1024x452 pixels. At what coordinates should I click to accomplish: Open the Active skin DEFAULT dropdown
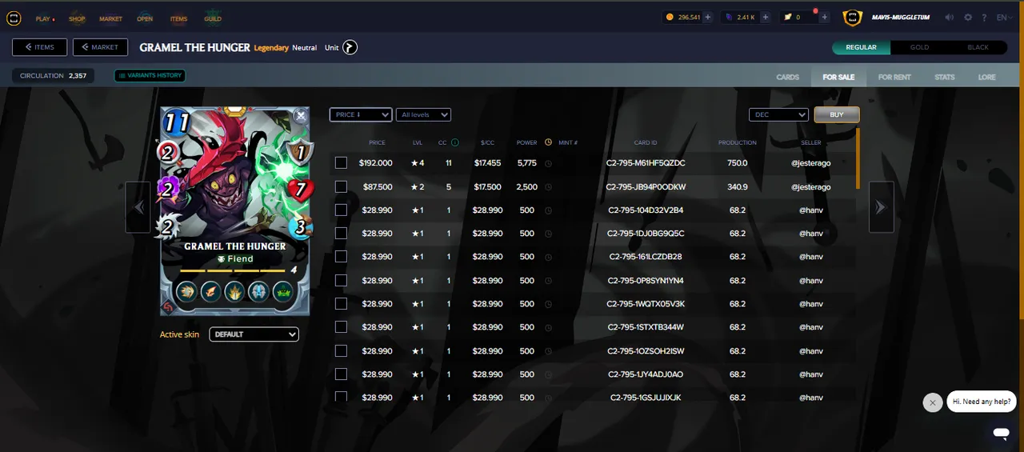coord(254,334)
